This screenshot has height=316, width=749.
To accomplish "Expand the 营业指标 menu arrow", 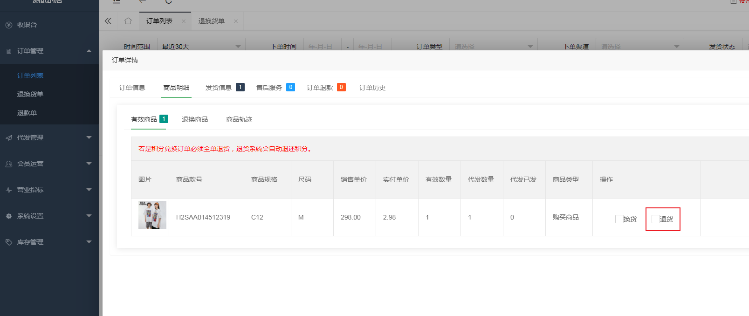I will click(x=89, y=190).
